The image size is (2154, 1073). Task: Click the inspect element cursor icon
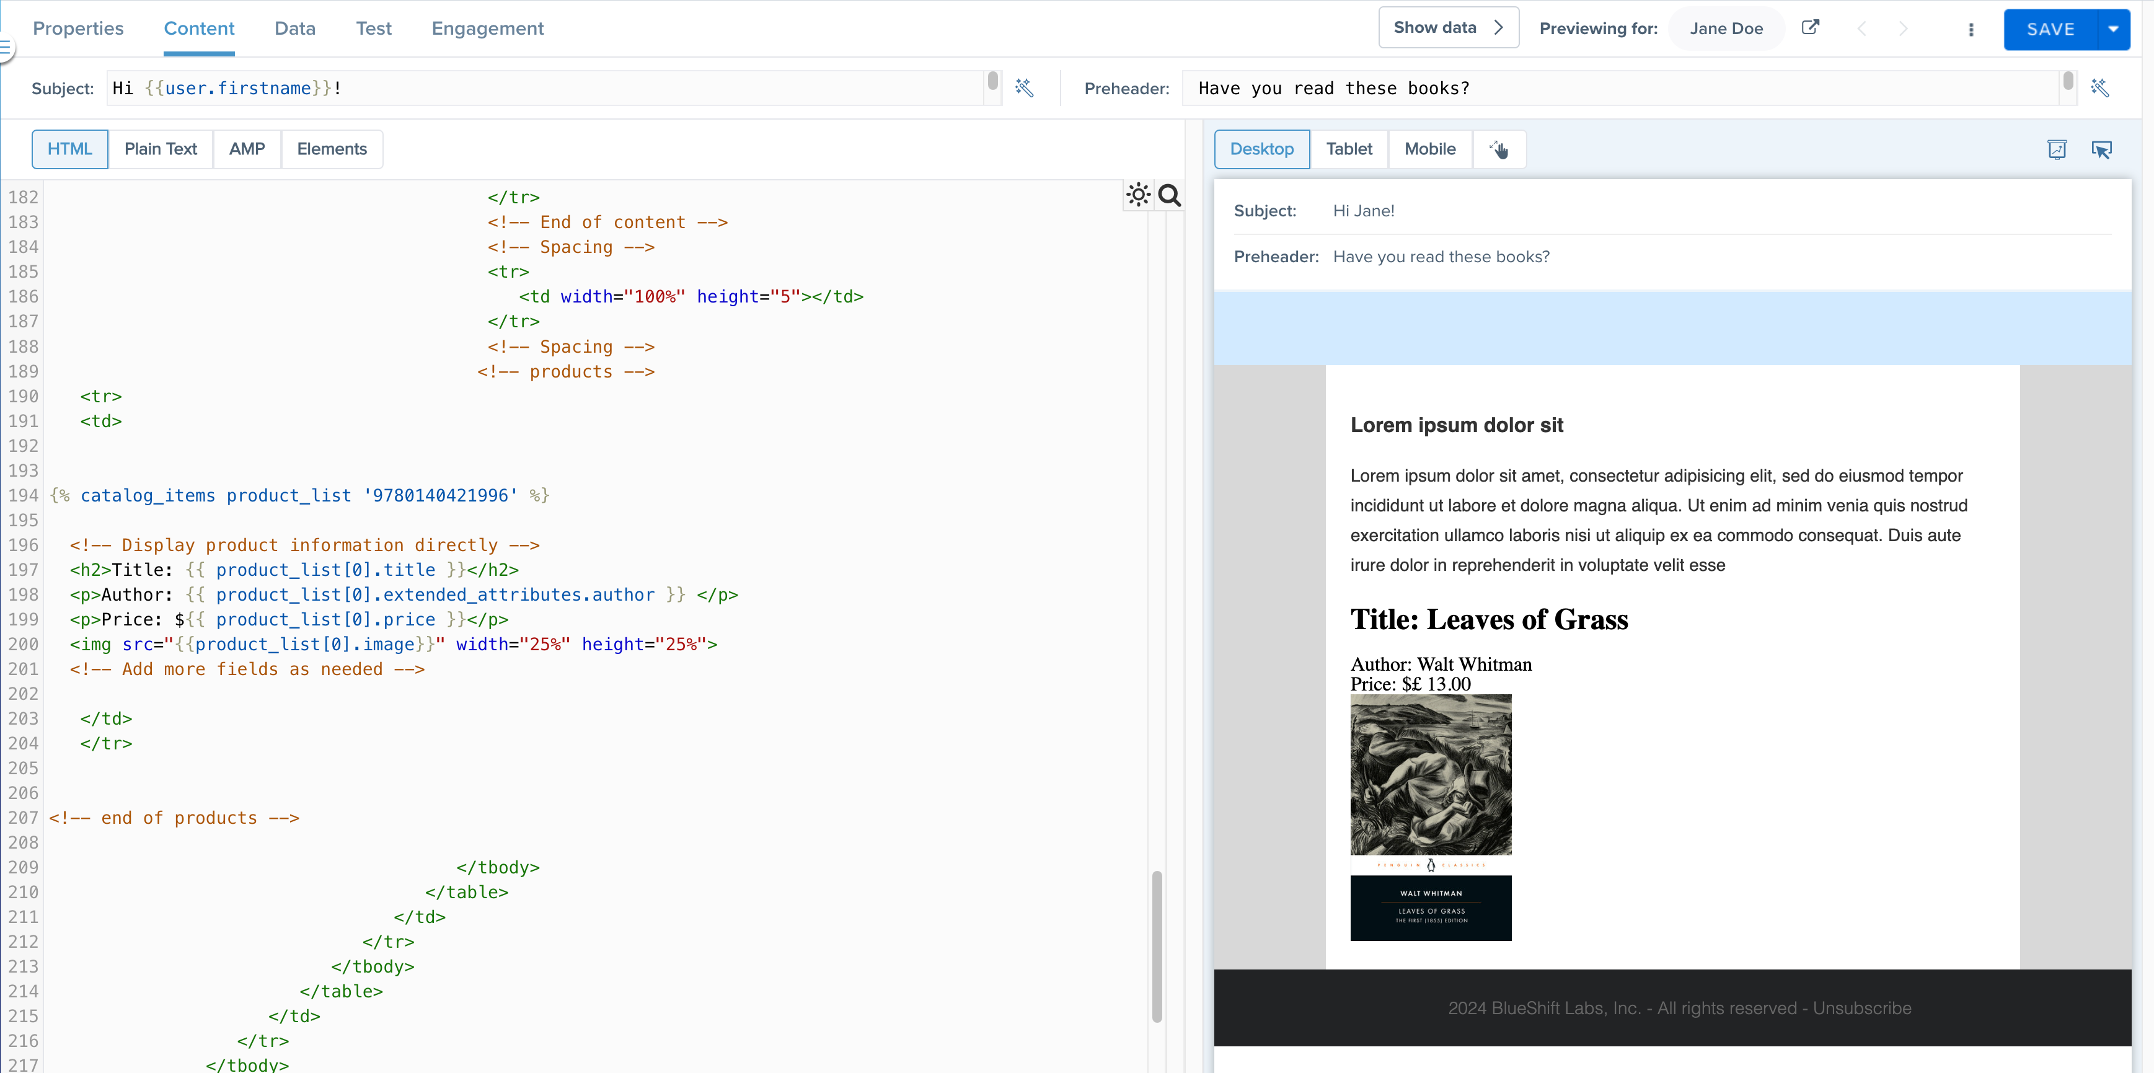click(2101, 149)
